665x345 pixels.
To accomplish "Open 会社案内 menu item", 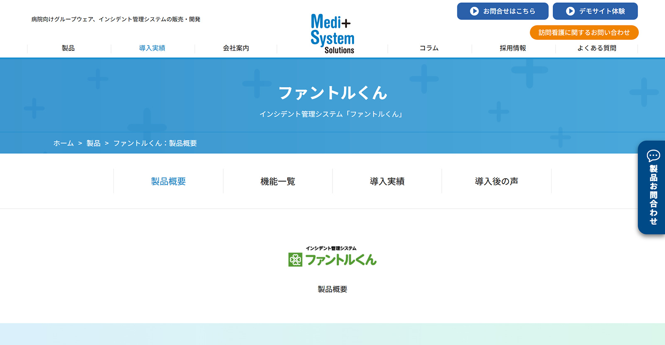I will point(236,48).
